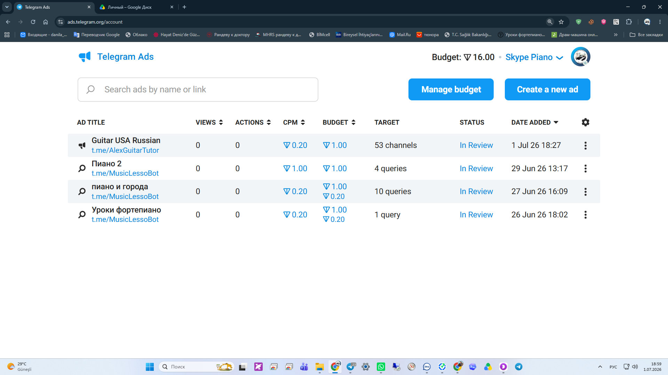Open options menu for пиано и города ad
668x375 pixels.
[x=586, y=192]
